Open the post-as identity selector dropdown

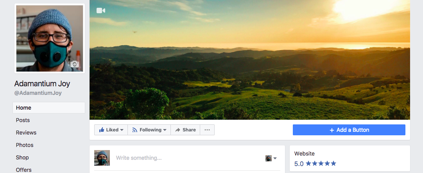(x=271, y=158)
